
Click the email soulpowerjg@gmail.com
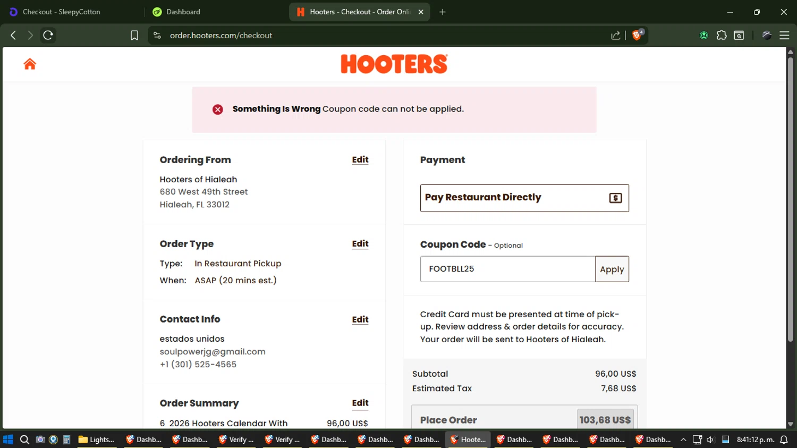click(213, 352)
